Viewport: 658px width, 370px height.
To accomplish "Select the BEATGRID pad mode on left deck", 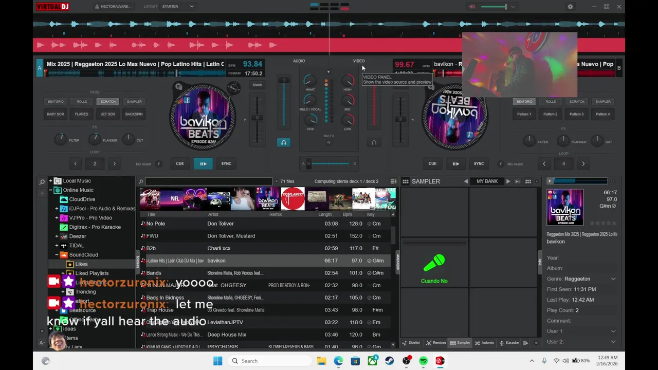I will click(56, 102).
